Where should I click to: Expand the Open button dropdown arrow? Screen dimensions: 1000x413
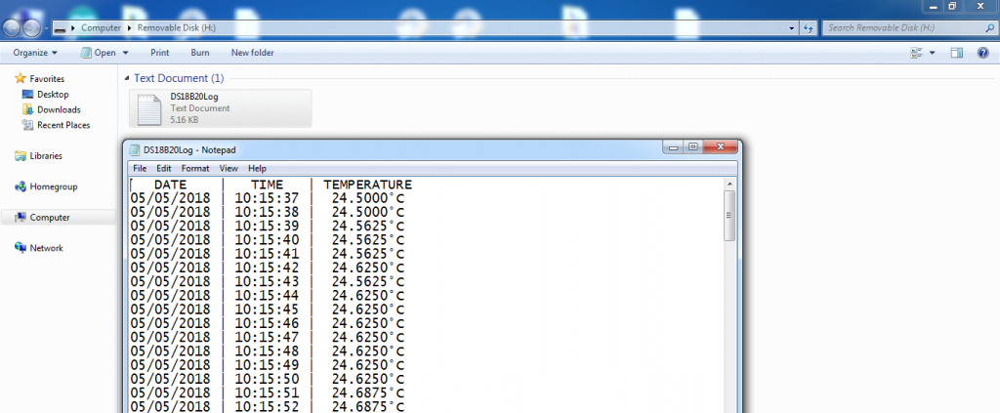[x=126, y=53]
